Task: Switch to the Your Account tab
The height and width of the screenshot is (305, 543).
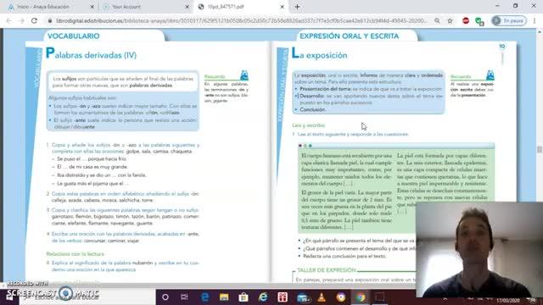Action: coord(144,7)
